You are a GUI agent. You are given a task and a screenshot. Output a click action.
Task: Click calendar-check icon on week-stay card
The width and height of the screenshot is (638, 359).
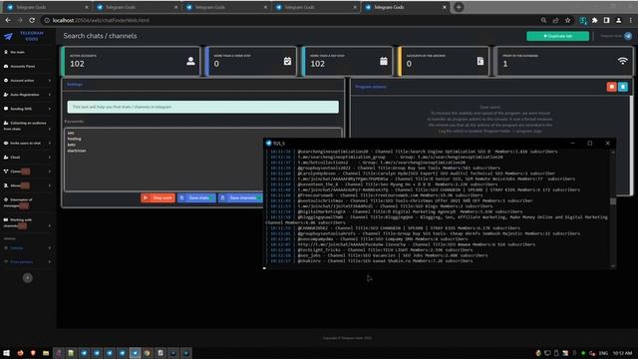(287, 61)
